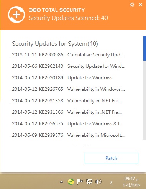Select the KB2931358 .NET vulnerability entry
Image resolution: width=146 pixels, height=189 pixels.
(67, 101)
